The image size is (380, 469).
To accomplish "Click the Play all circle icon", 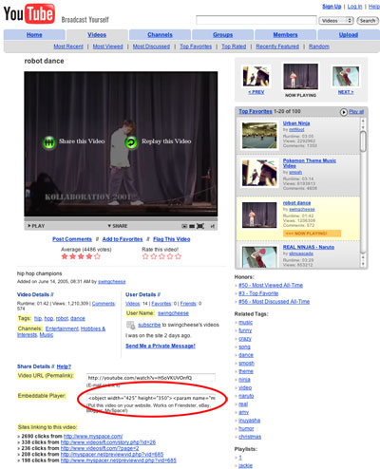I will (x=344, y=112).
